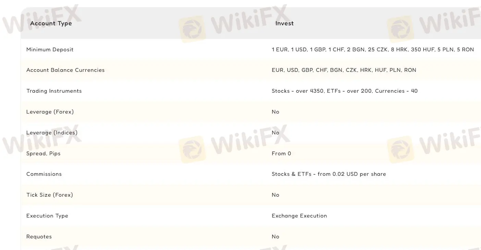Image resolution: width=481 pixels, height=250 pixels.
Task: Select the minimum deposit amounts list
Action: tap(373, 50)
